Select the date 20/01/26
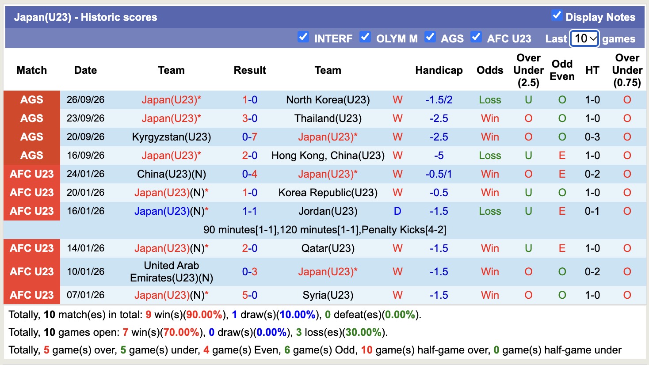The image size is (649, 365). [86, 193]
